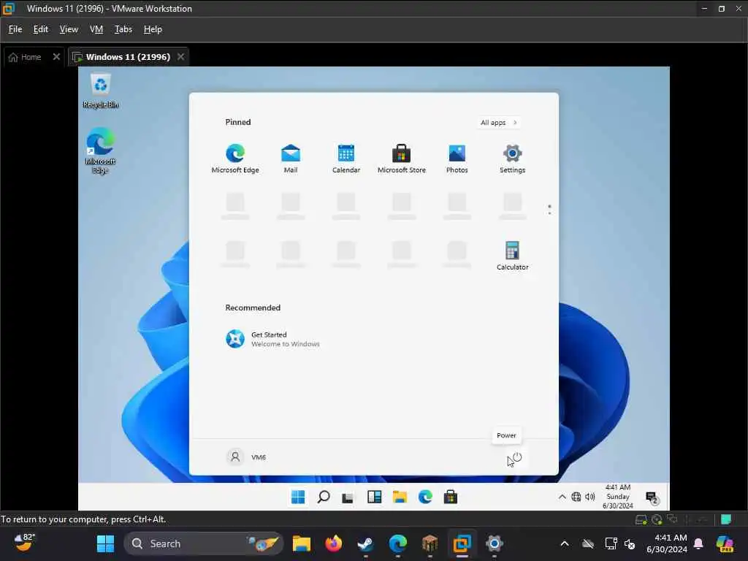Open File Explorer on the host taskbar

[302, 543]
